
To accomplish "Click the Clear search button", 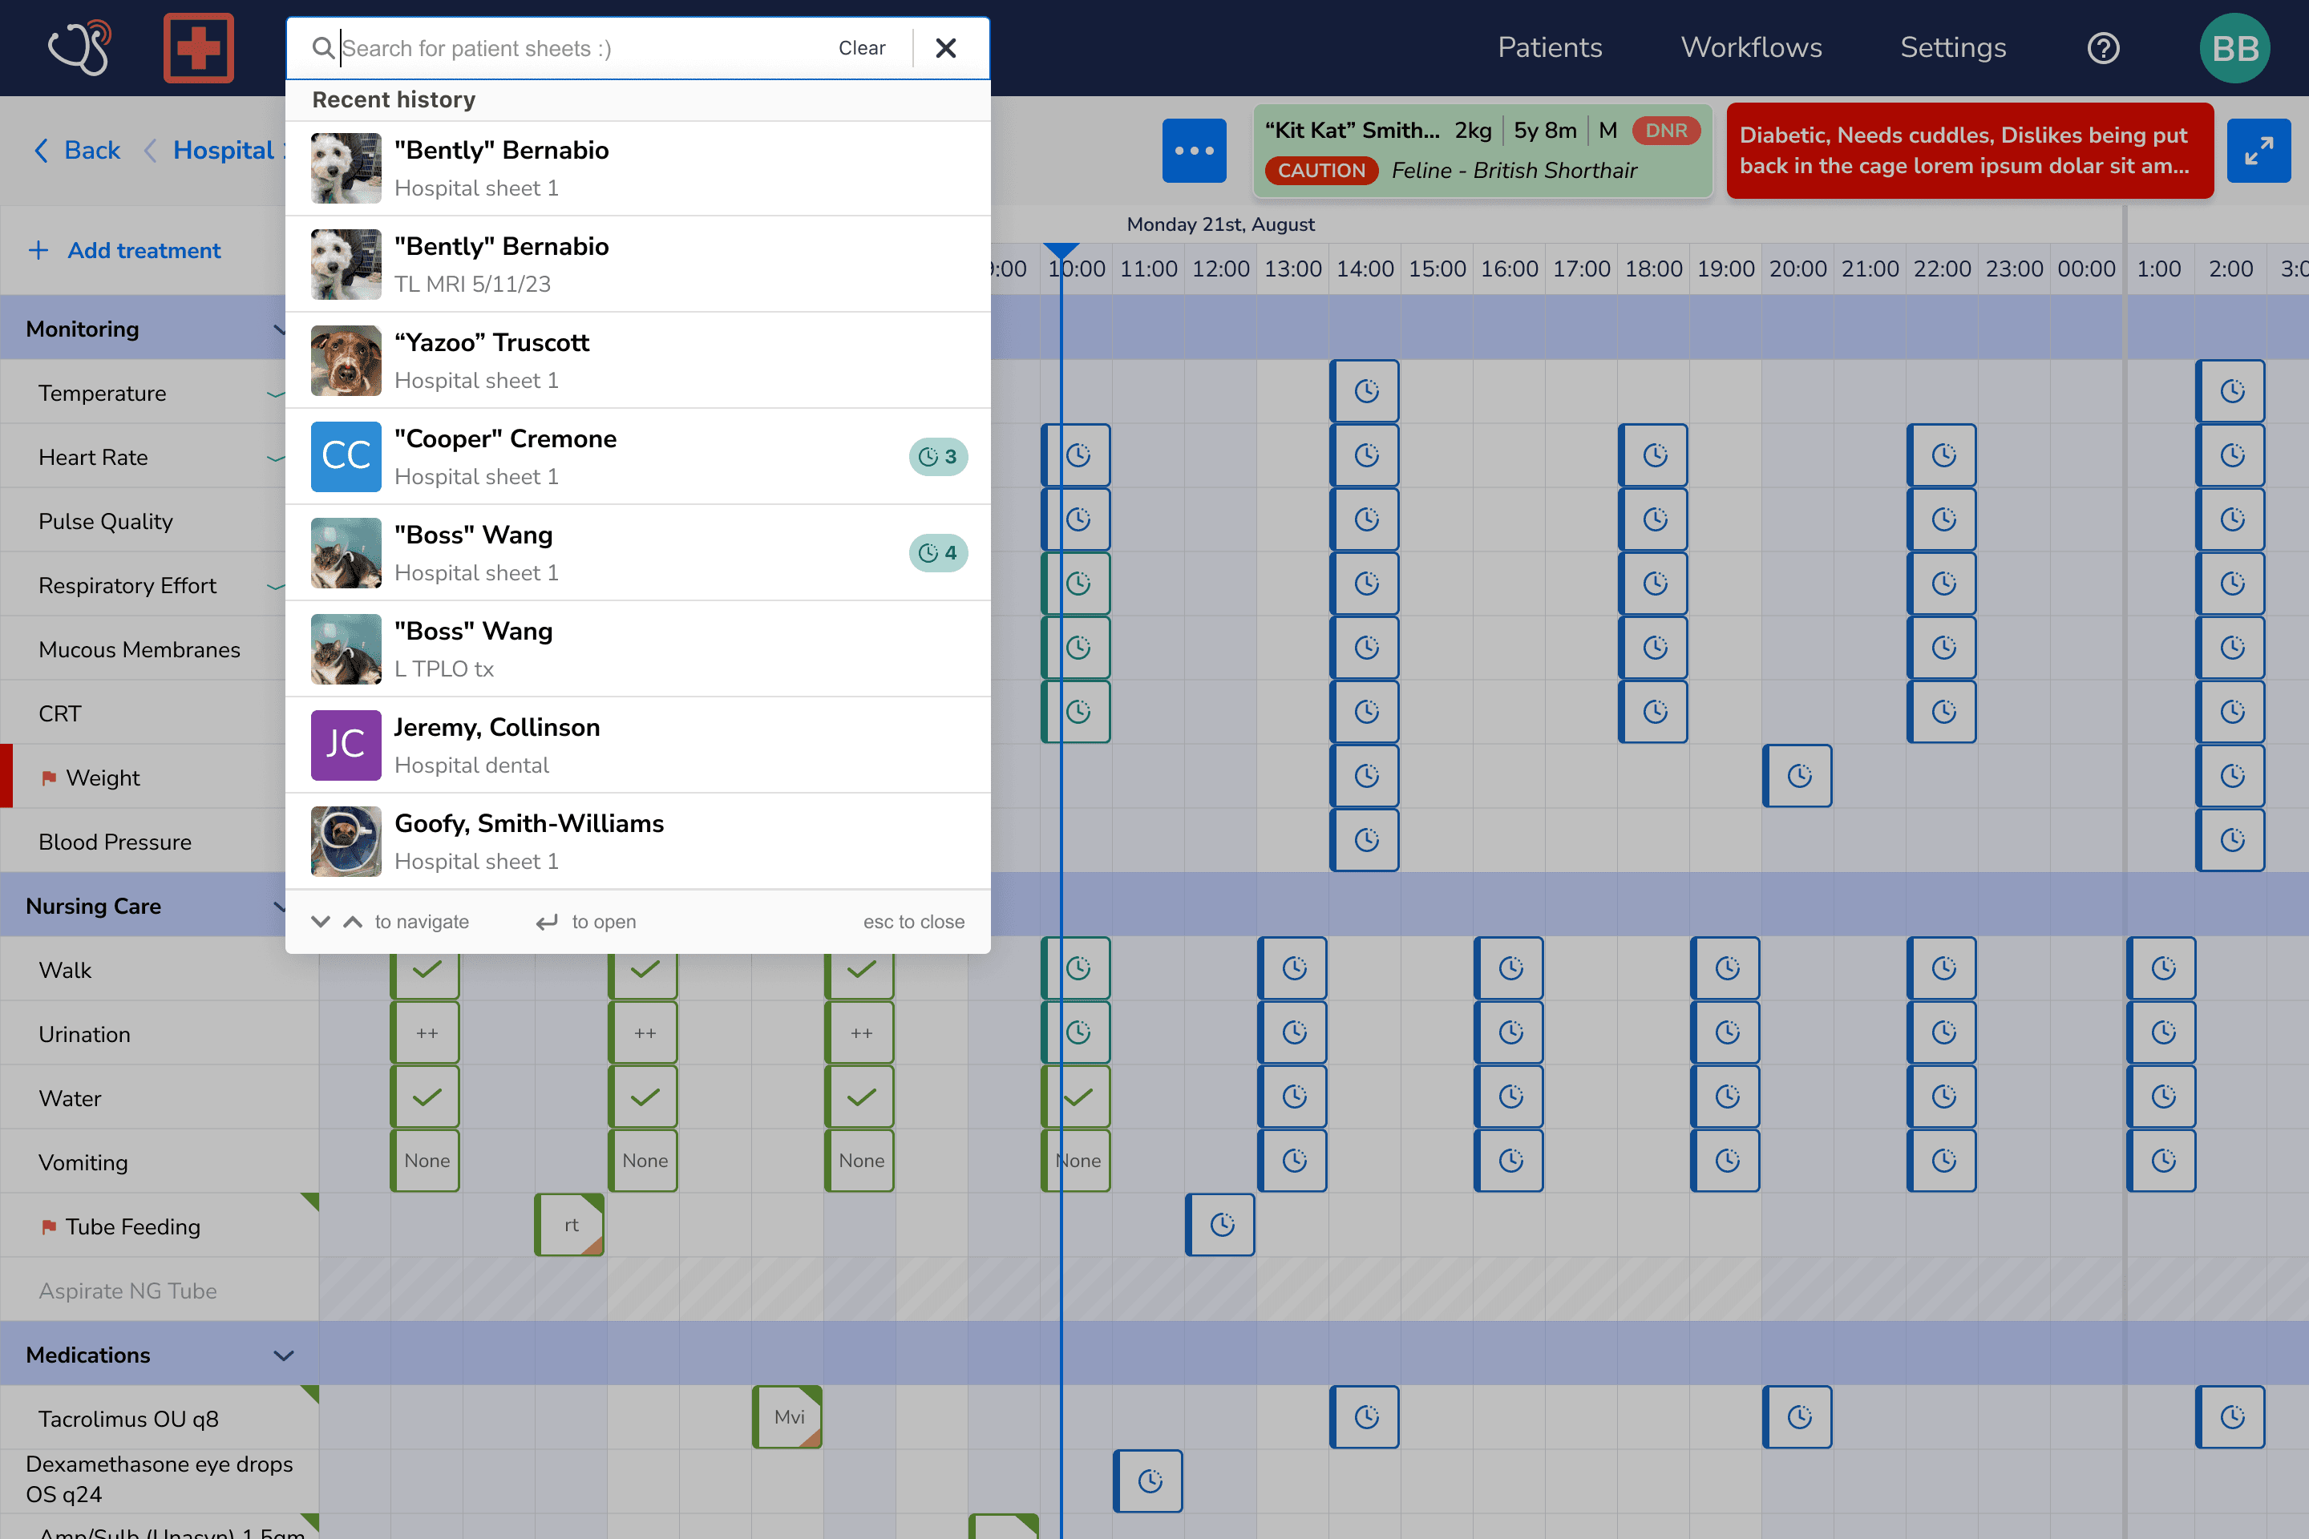I will 861,48.
